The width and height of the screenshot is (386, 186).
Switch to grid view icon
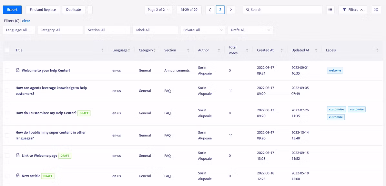pos(376,10)
